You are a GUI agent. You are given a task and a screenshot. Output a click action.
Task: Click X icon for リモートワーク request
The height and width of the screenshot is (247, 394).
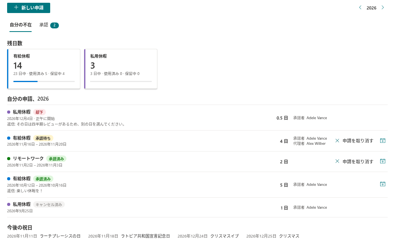[337, 161]
